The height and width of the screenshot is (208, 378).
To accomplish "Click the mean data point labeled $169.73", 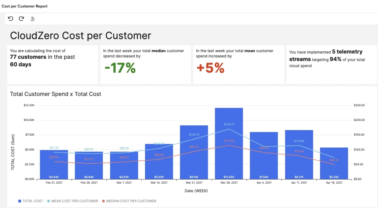I will pyautogui.click(x=229, y=129).
